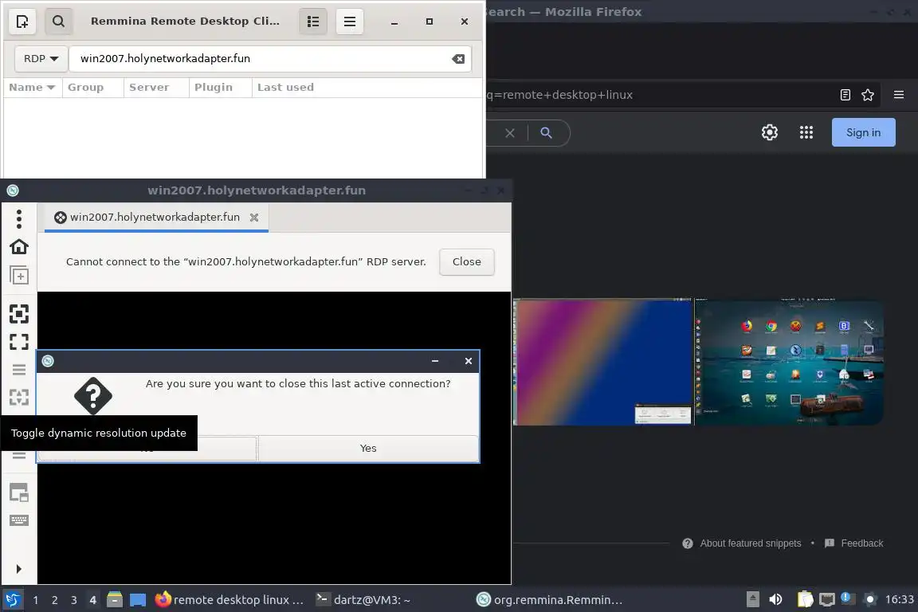This screenshot has height=612, width=918.
Task: Open the taskbar start menu
Action: coord(12,600)
